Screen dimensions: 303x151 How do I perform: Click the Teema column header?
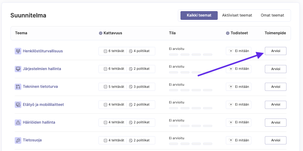[21, 33]
